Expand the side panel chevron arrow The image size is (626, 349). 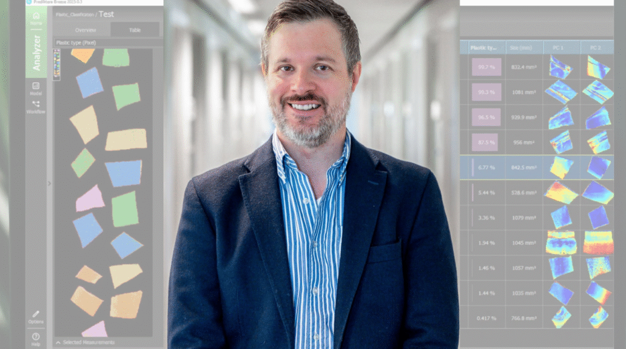(x=50, y=183)
